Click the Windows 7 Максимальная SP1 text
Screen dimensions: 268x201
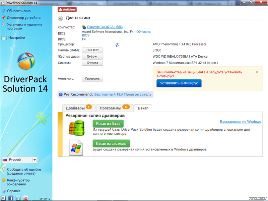coord(185,63)
